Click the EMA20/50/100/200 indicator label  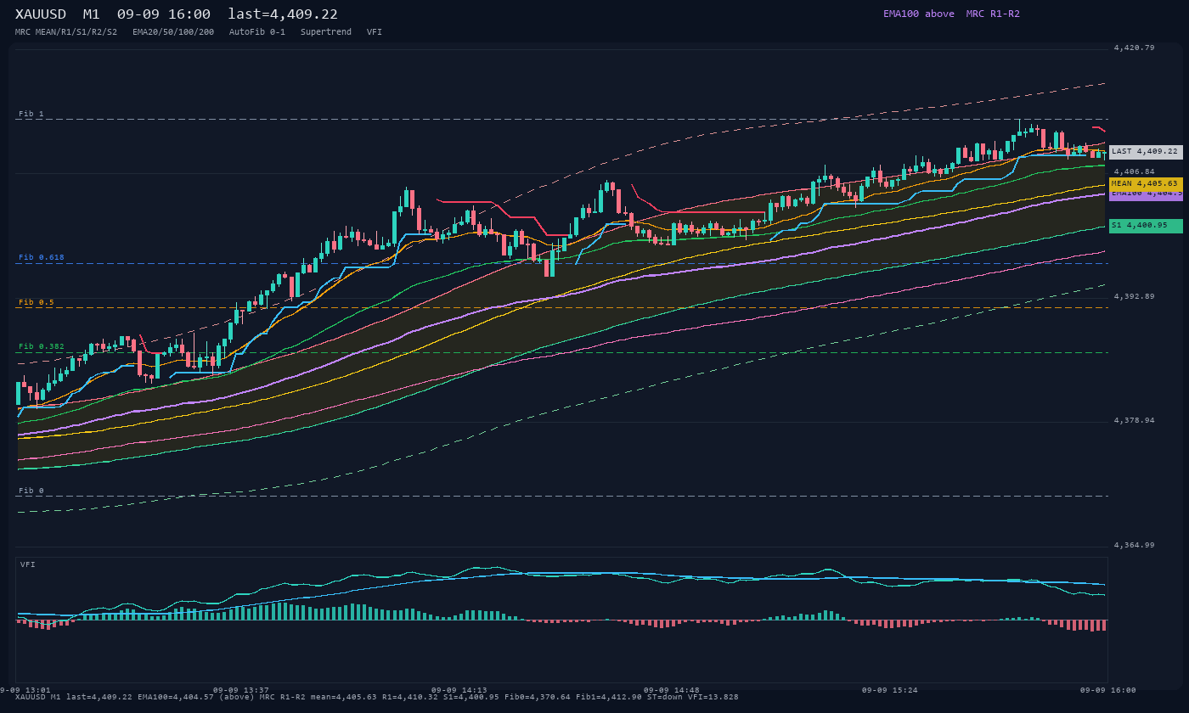173,31
